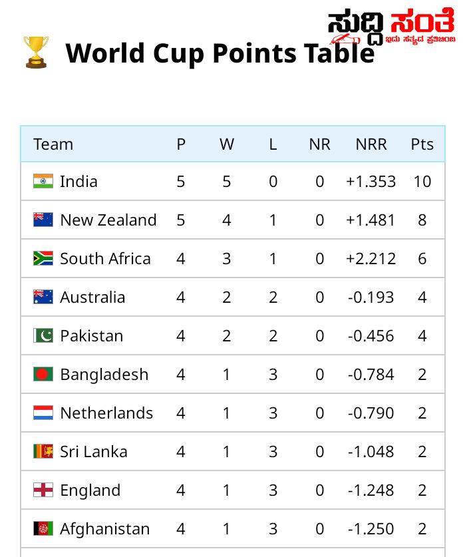Open the Afghanistan team name link
465x557 pixels.
(105, 529)
